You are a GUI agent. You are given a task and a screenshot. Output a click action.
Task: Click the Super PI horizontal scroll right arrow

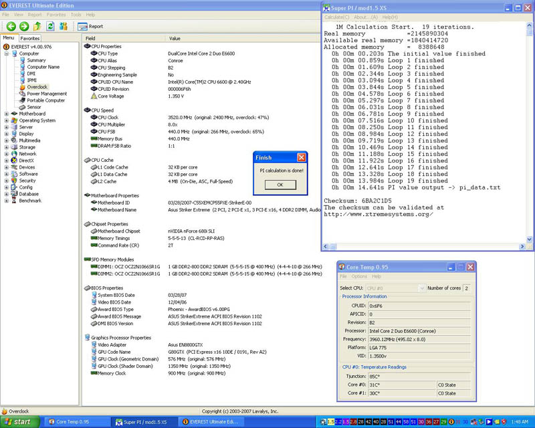[522, 246]
